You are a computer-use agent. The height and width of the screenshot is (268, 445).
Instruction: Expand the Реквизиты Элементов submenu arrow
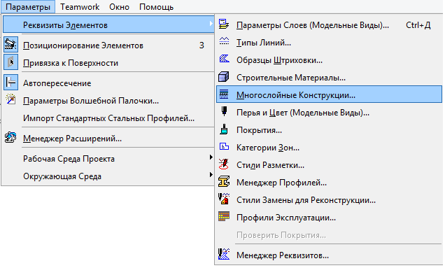[211, 24]
